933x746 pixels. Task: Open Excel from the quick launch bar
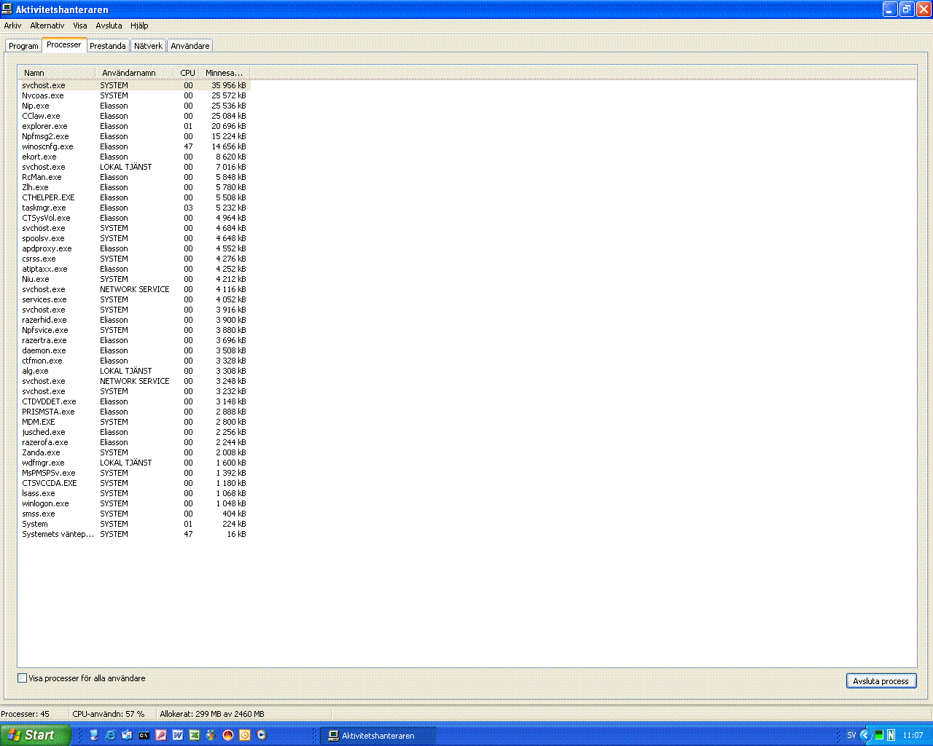pos(195,735)
